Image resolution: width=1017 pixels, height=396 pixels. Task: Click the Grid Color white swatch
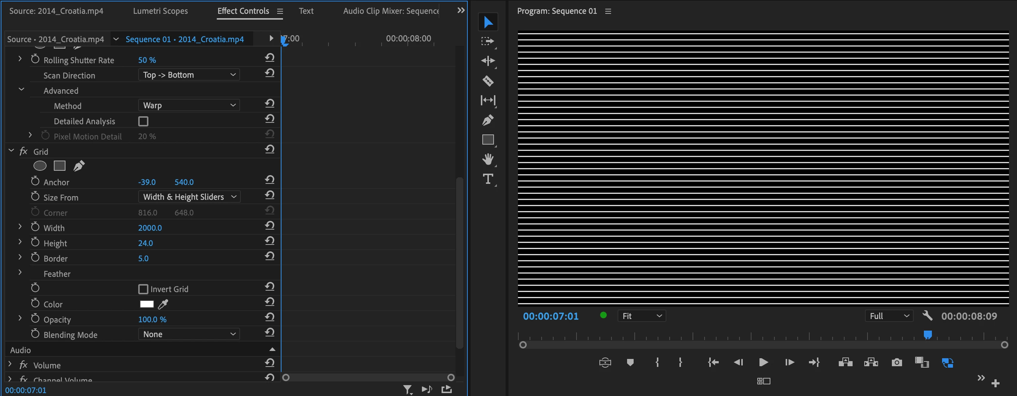click(147, 304)
